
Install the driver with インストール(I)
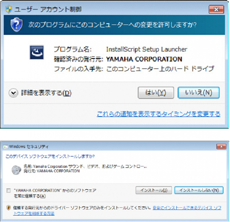(154, 190)
